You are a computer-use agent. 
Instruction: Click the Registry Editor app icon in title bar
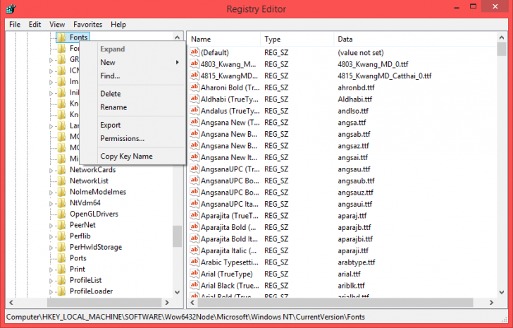point(11,9)
